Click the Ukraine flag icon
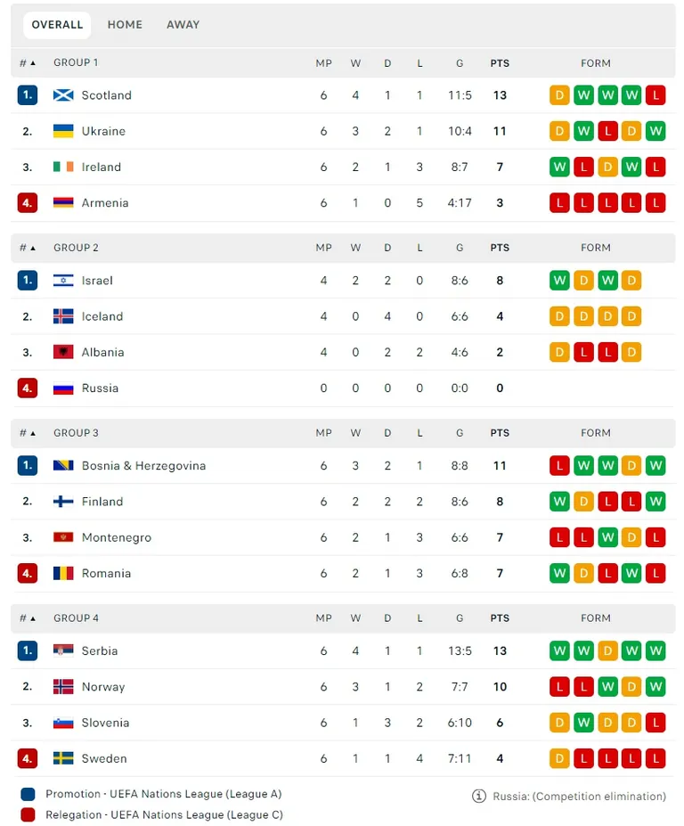The width and height of the screenshot is (684, 826). [63, 131]
